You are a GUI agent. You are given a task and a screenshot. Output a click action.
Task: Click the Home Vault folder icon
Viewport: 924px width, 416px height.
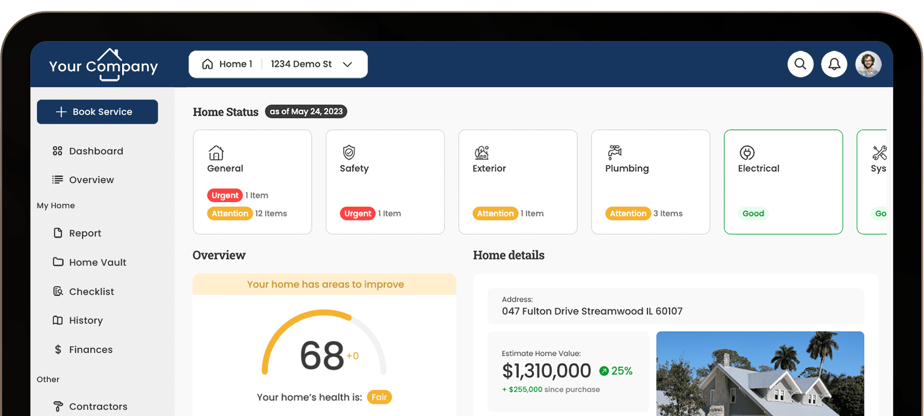tap(58, 262)
